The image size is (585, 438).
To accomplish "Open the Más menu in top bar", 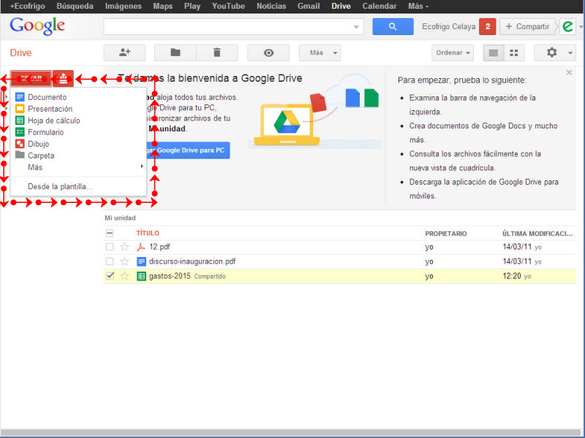I will pyautogui.click(x=418, y=7).
